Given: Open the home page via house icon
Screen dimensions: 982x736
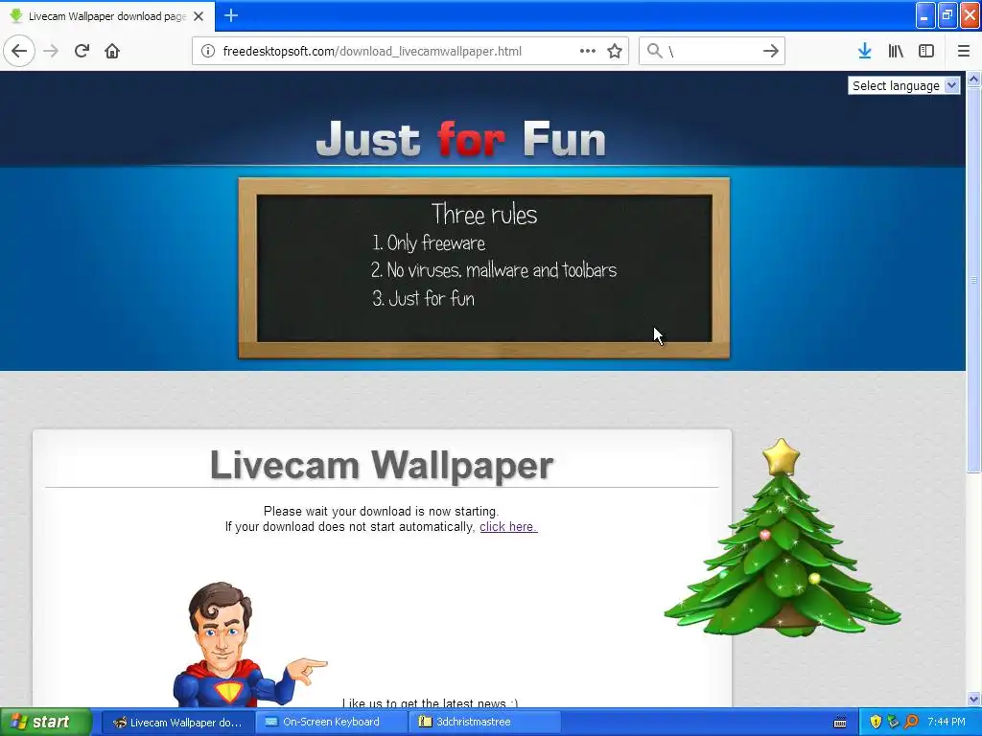Looking at the screenshot, I should coord(112,51).
